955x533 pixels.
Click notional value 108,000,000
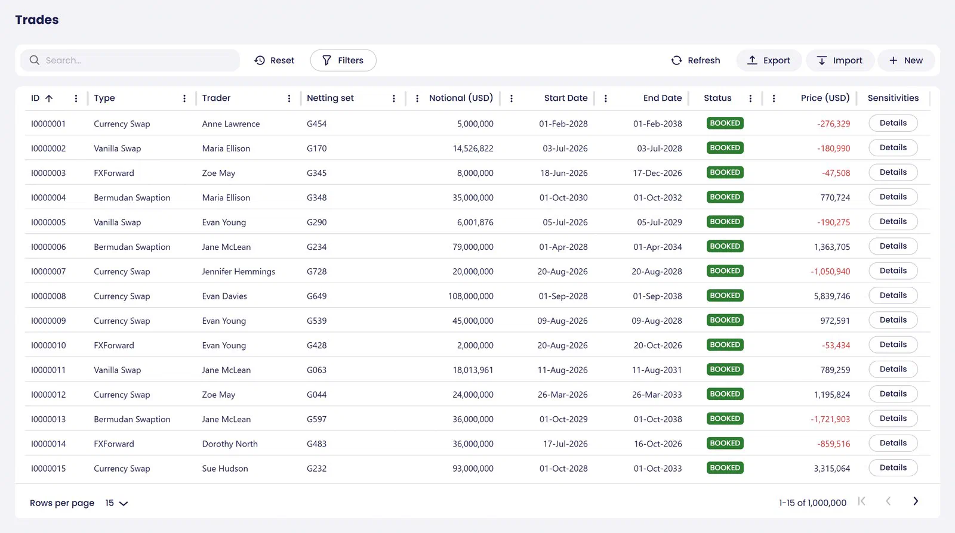click(x=471, y=296)
